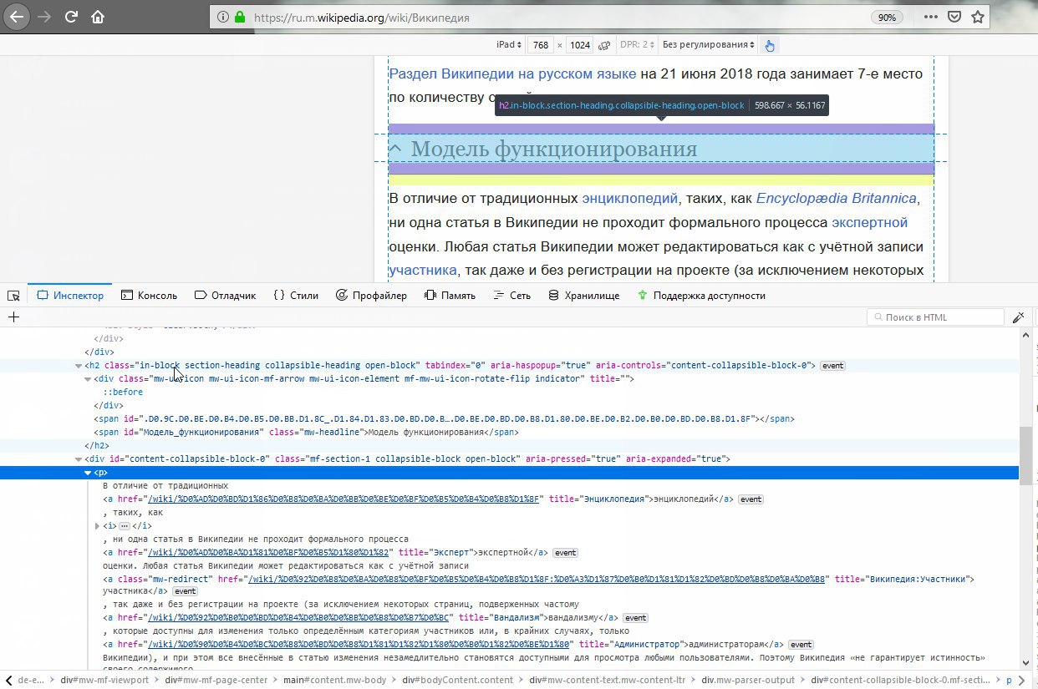
Task: Open the Хранилище tab
Action: click(x=583, y=296)
